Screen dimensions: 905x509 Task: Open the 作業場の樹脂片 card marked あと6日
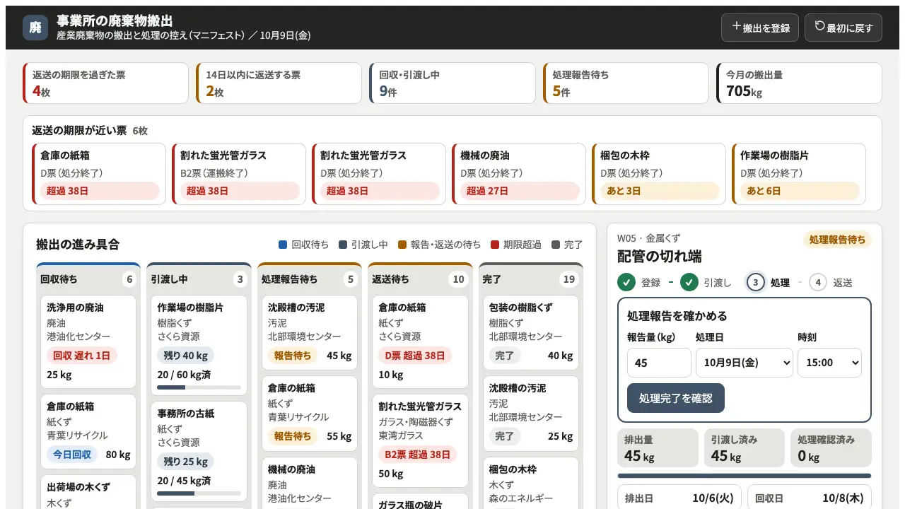click(799, 174)
